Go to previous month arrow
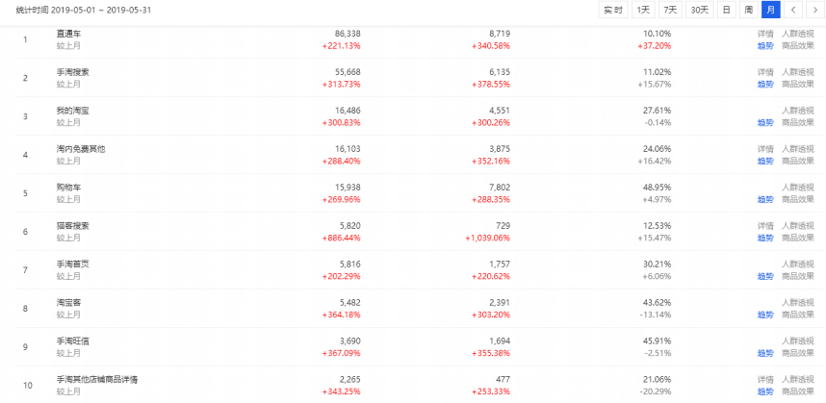The width and height of the screenshot is (826, 403). click(793, 10)
